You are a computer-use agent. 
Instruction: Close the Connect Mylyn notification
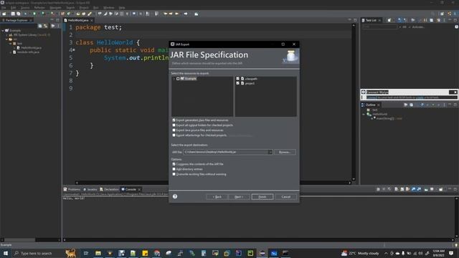click(455, 92)
